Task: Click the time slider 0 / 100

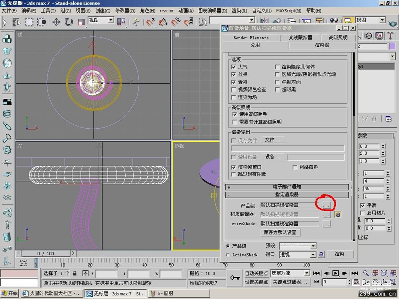Action: [46, 254]
